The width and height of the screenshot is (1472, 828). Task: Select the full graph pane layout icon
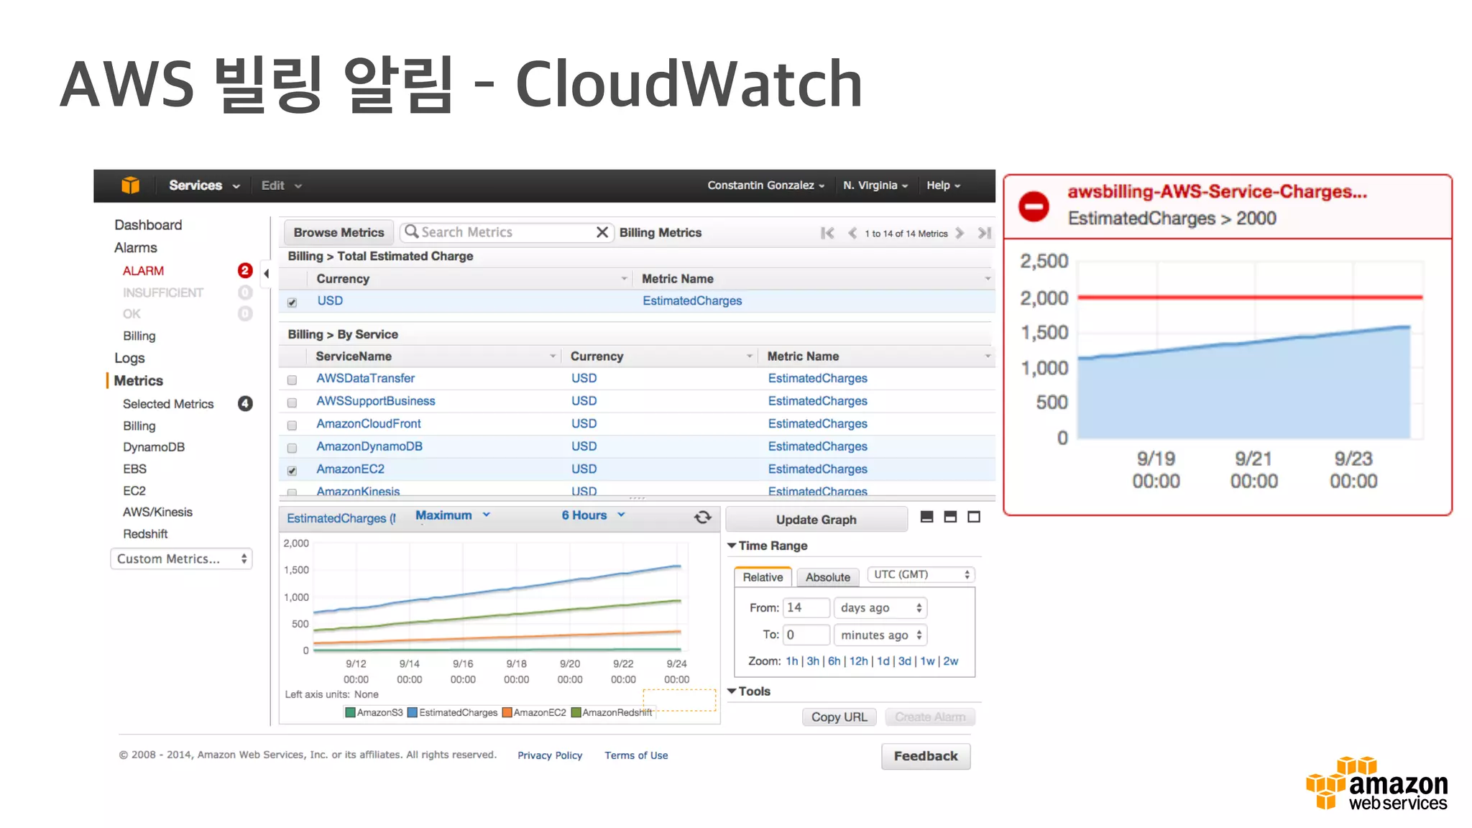click(x=974, y=517)
